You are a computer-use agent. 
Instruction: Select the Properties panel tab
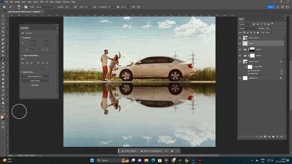(24, 28)
